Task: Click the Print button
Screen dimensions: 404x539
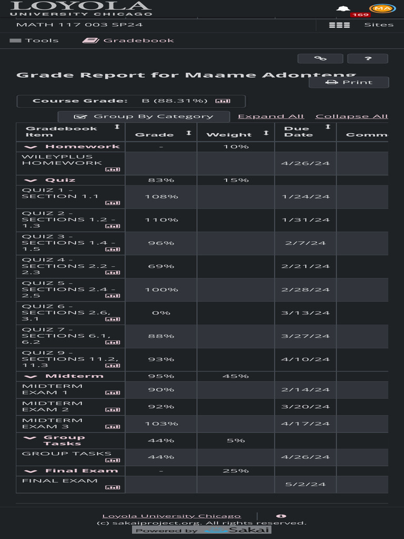Action: click(349, 83)
